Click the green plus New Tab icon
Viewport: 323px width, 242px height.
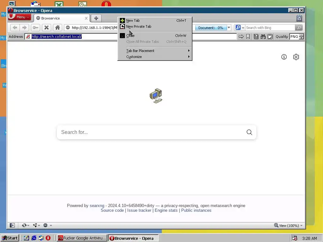click(122, 20)
